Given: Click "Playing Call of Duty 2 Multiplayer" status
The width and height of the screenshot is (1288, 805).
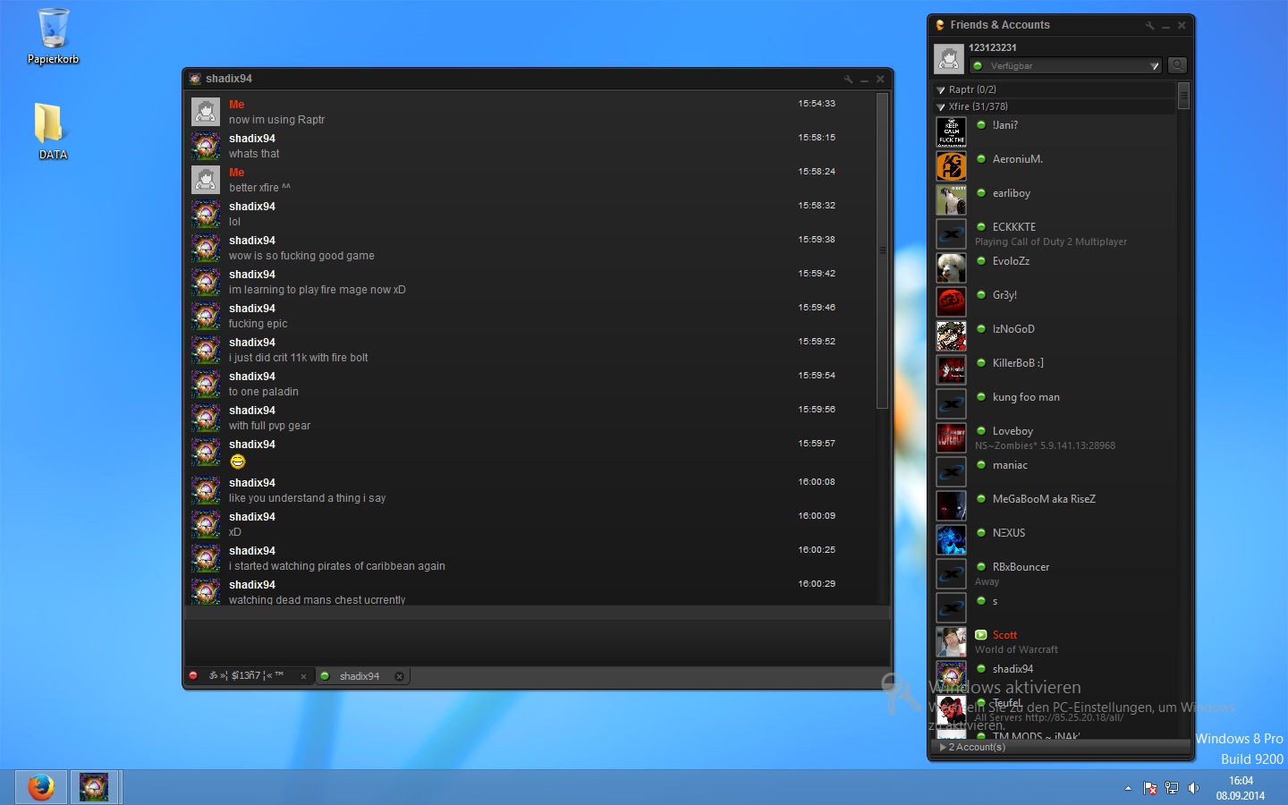Looking at the screenshot, I should point(1051,242).
